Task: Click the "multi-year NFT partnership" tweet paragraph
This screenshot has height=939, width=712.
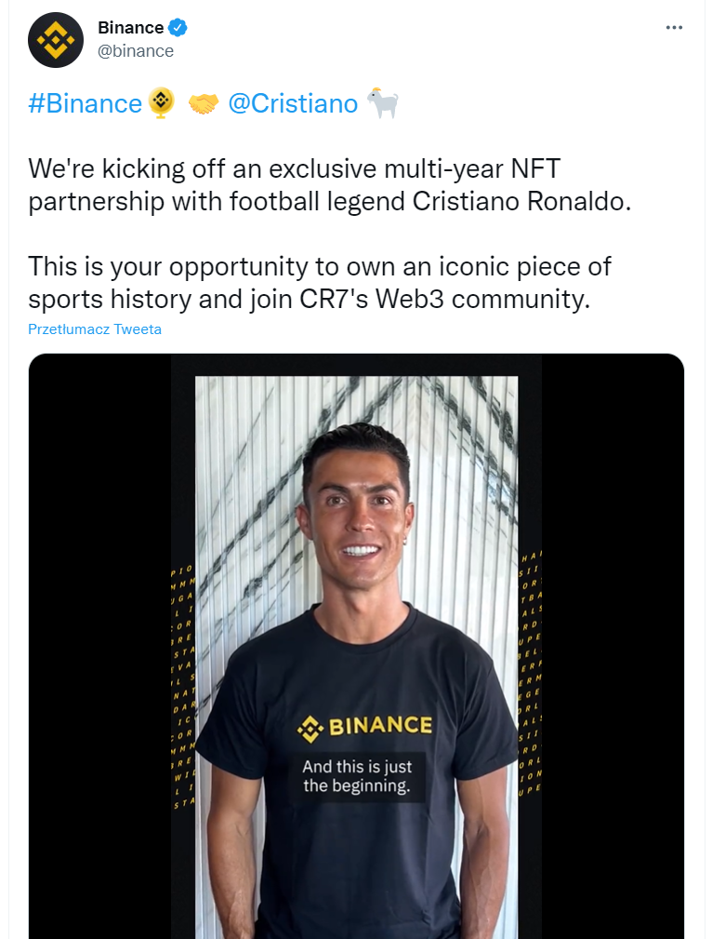Action: pos(329,185)
